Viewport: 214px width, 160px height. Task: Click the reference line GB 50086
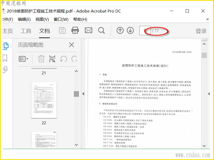128,120
